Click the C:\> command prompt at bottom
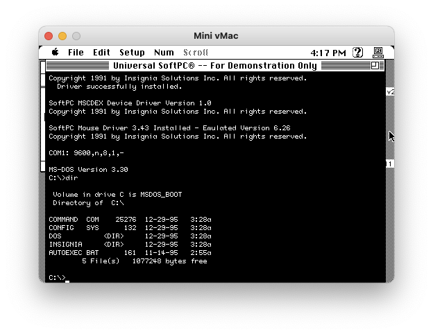Viewport: 433px width, 334px height. (x=57, y=278)
